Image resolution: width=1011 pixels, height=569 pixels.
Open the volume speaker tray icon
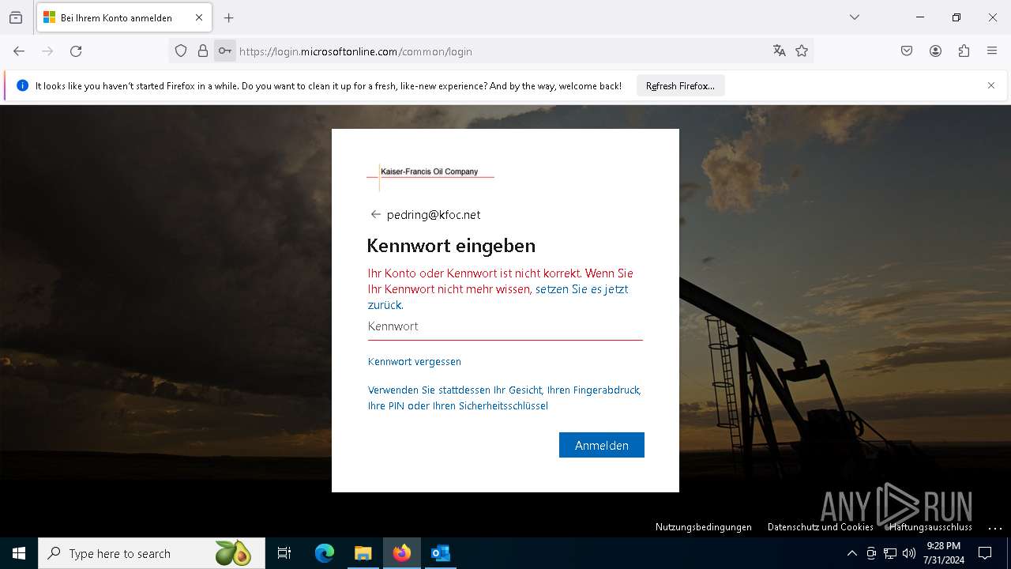pyautogui.click(x=909, y=553)
